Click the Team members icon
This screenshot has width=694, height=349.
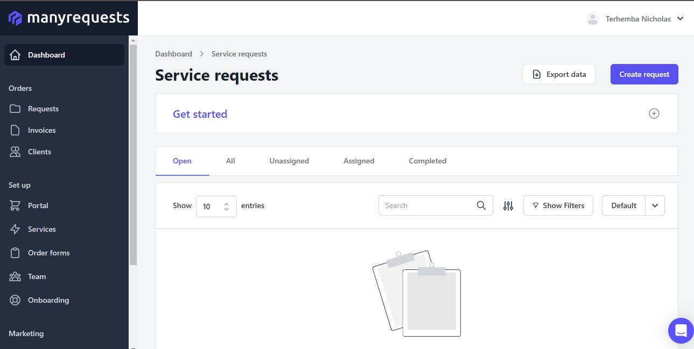click(16, 276)
